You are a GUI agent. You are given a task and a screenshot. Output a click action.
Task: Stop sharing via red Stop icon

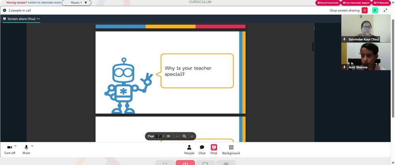[214, 150]
